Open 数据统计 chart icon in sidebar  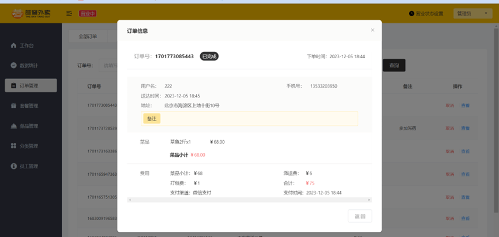point(13,66)
